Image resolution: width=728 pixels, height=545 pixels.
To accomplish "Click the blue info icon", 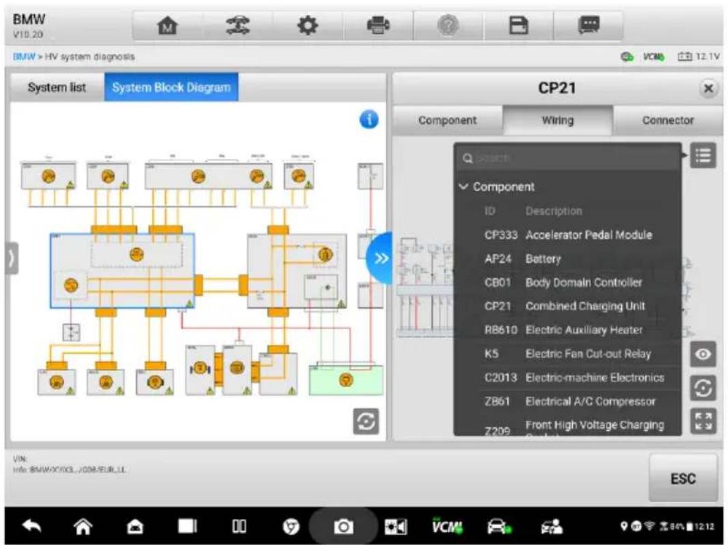I will point(368,120).
